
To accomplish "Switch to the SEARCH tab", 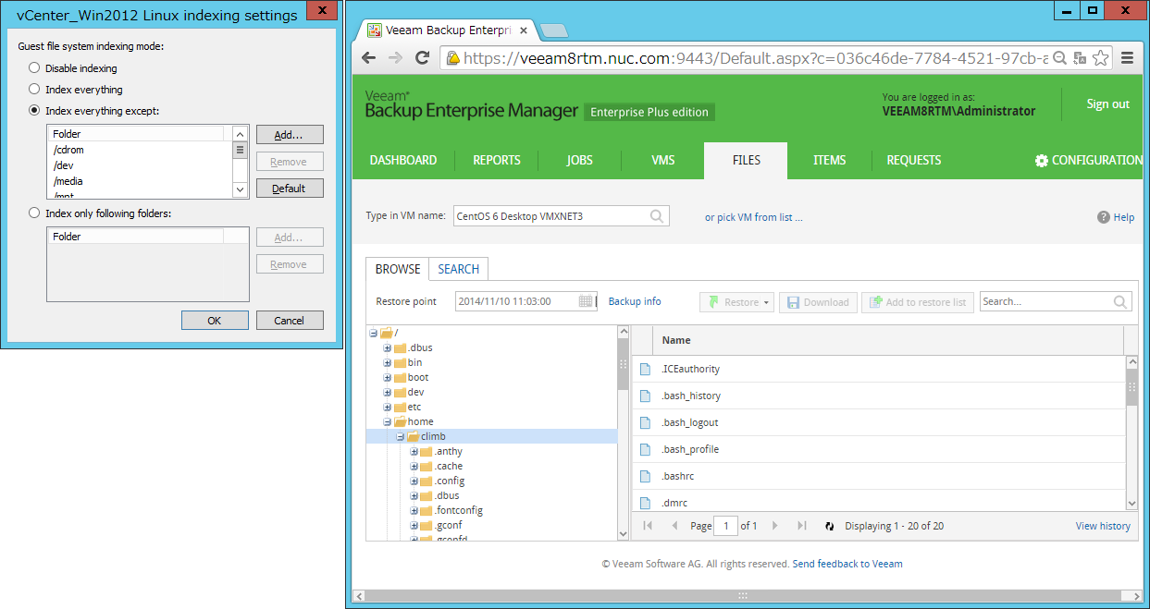I will point(459,269).
